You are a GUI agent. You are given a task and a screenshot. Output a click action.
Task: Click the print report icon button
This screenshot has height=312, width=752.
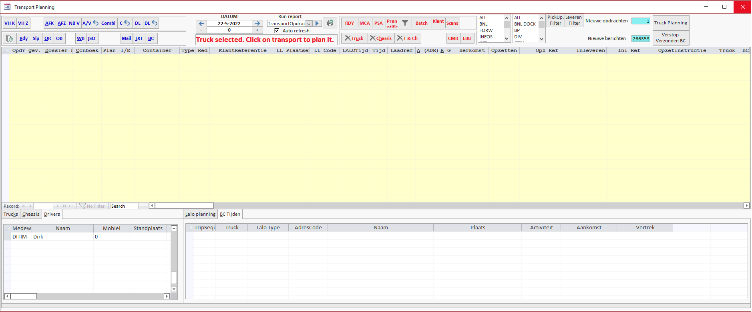pos(330,23)
